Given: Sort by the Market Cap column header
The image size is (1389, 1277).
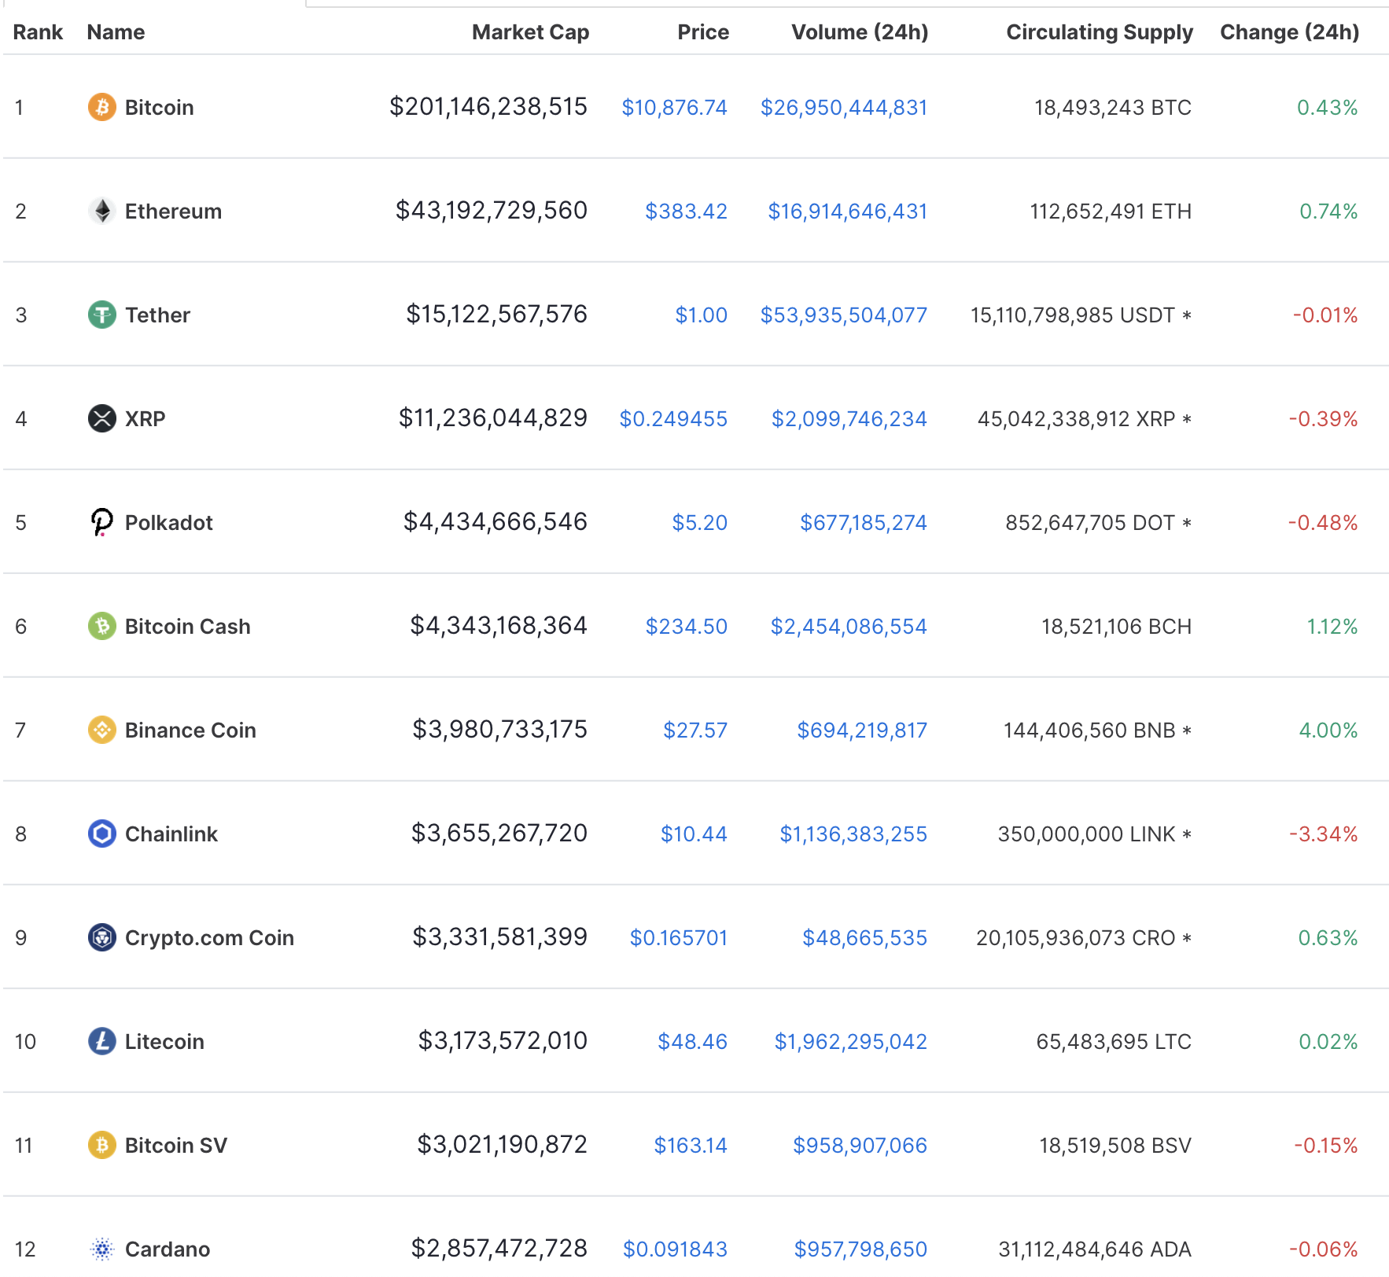Looking at the screenshot, I should pyautogui.click(x=530, y=32).
